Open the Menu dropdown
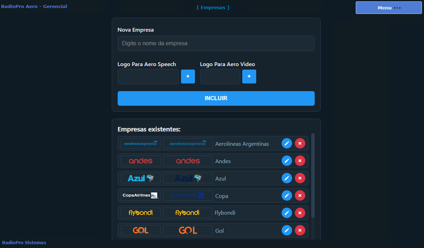The image size is (424, 248). click(388, 8)
